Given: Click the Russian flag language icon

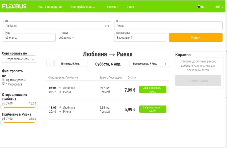Looking at the screenshot, I should (199, 7).
